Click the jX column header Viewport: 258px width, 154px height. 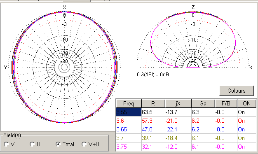point(178,103)
